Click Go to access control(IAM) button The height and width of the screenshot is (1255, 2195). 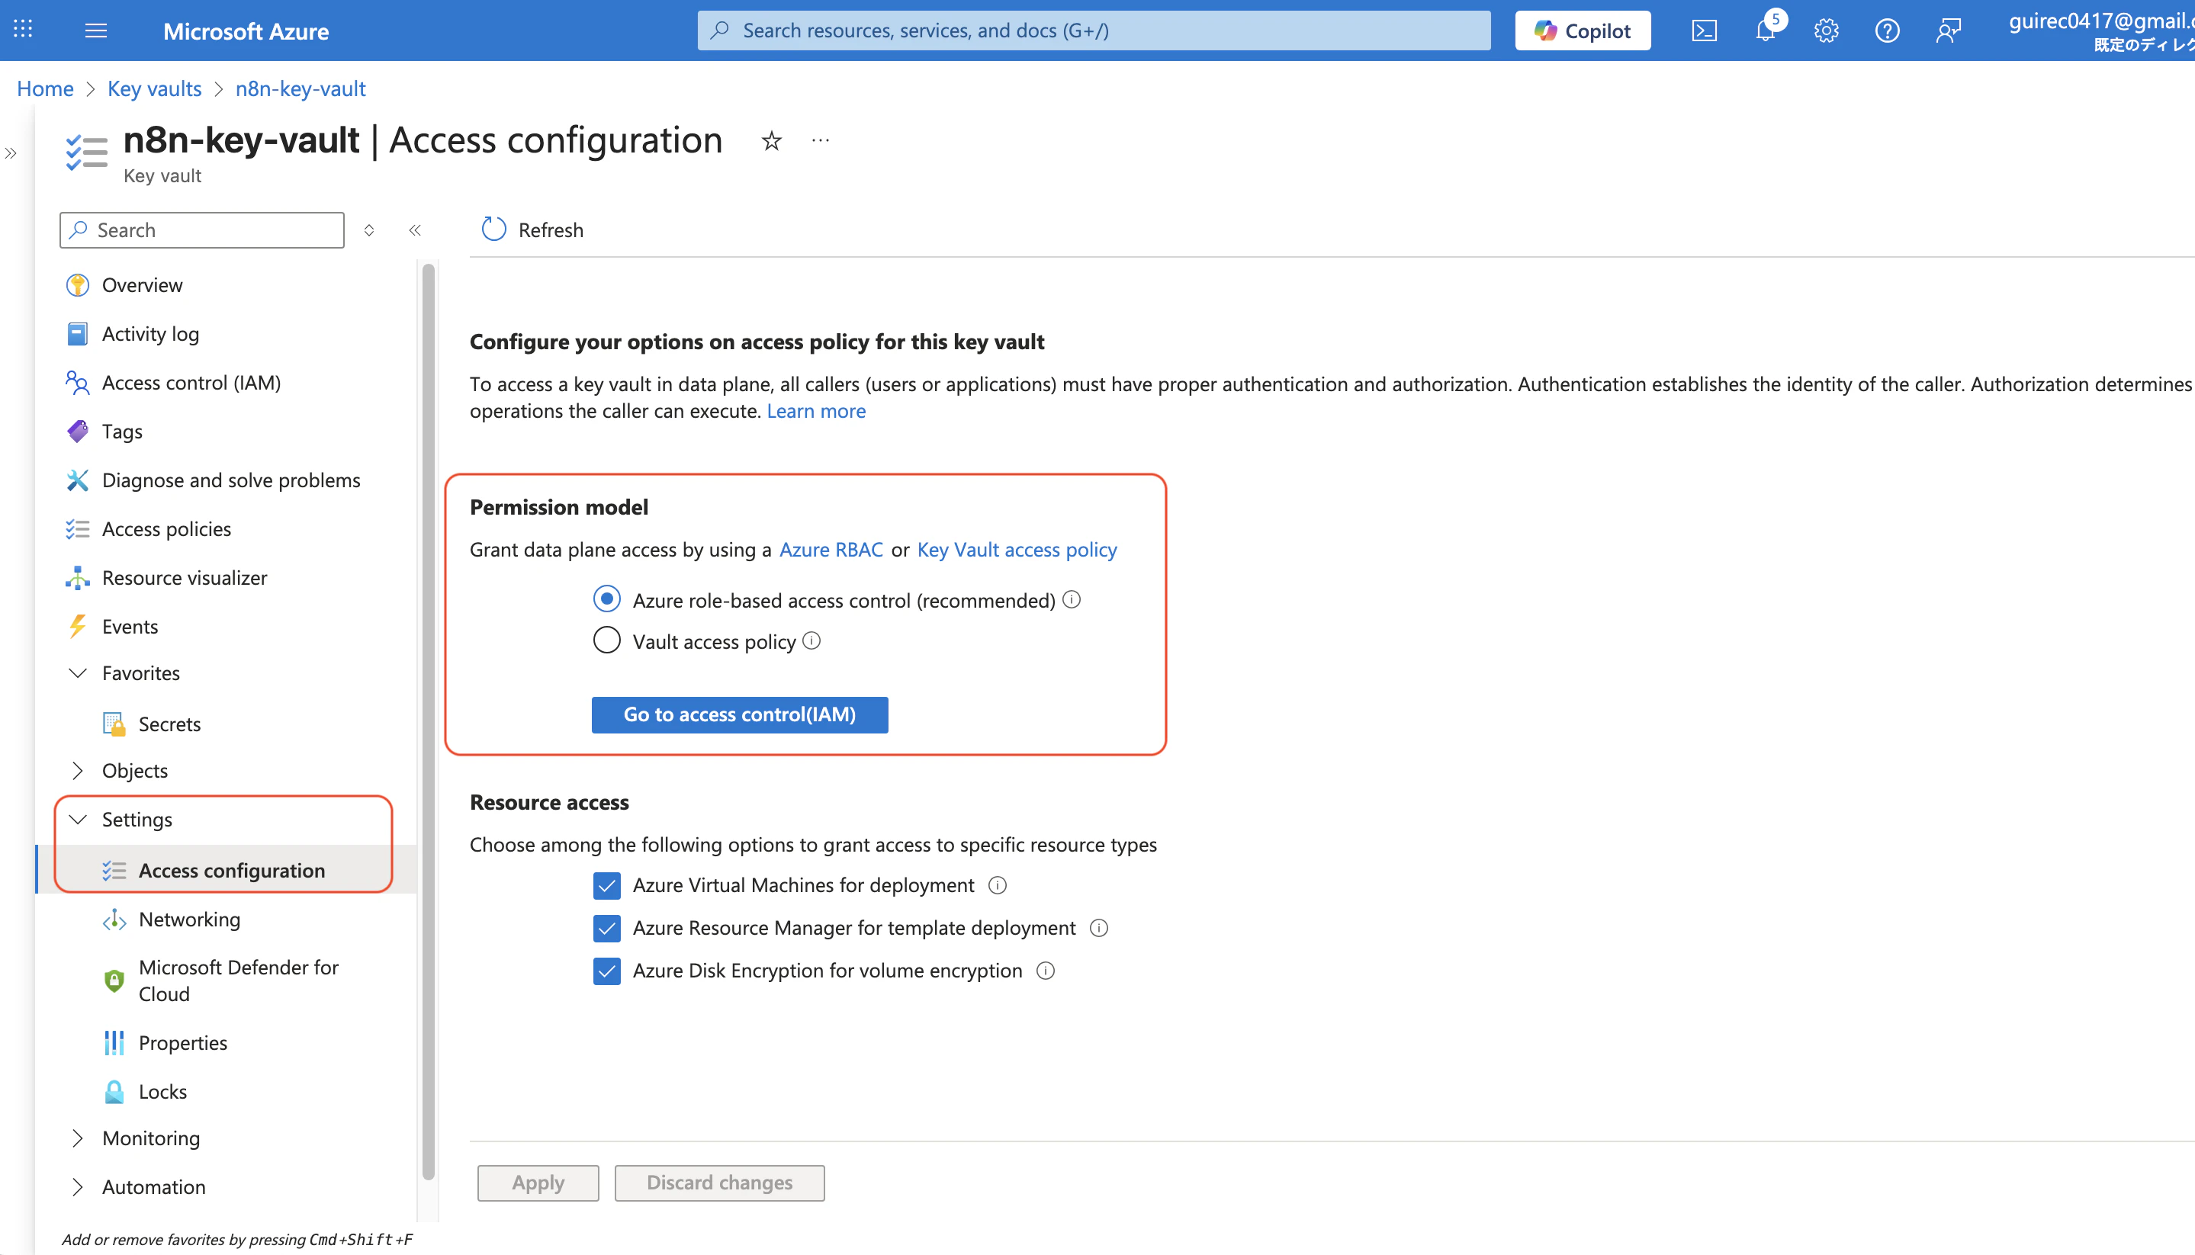[740, 714]
